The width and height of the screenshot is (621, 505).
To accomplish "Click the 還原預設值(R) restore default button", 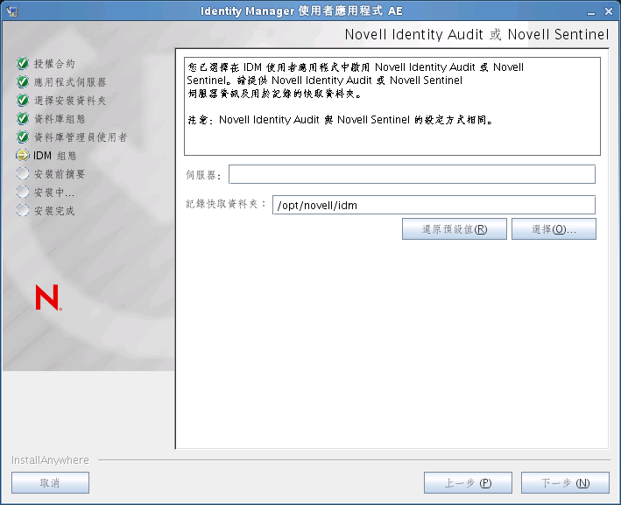I will [455, 229].
